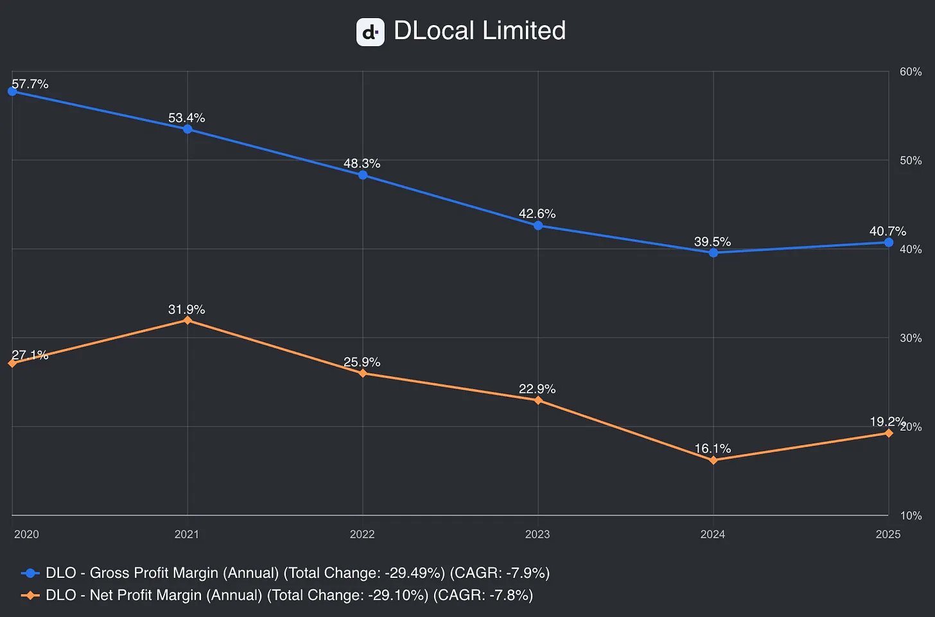Click the 27.1% net margin point for 2020
Screen dimensions: 935x617
click(x=12, y=363)
